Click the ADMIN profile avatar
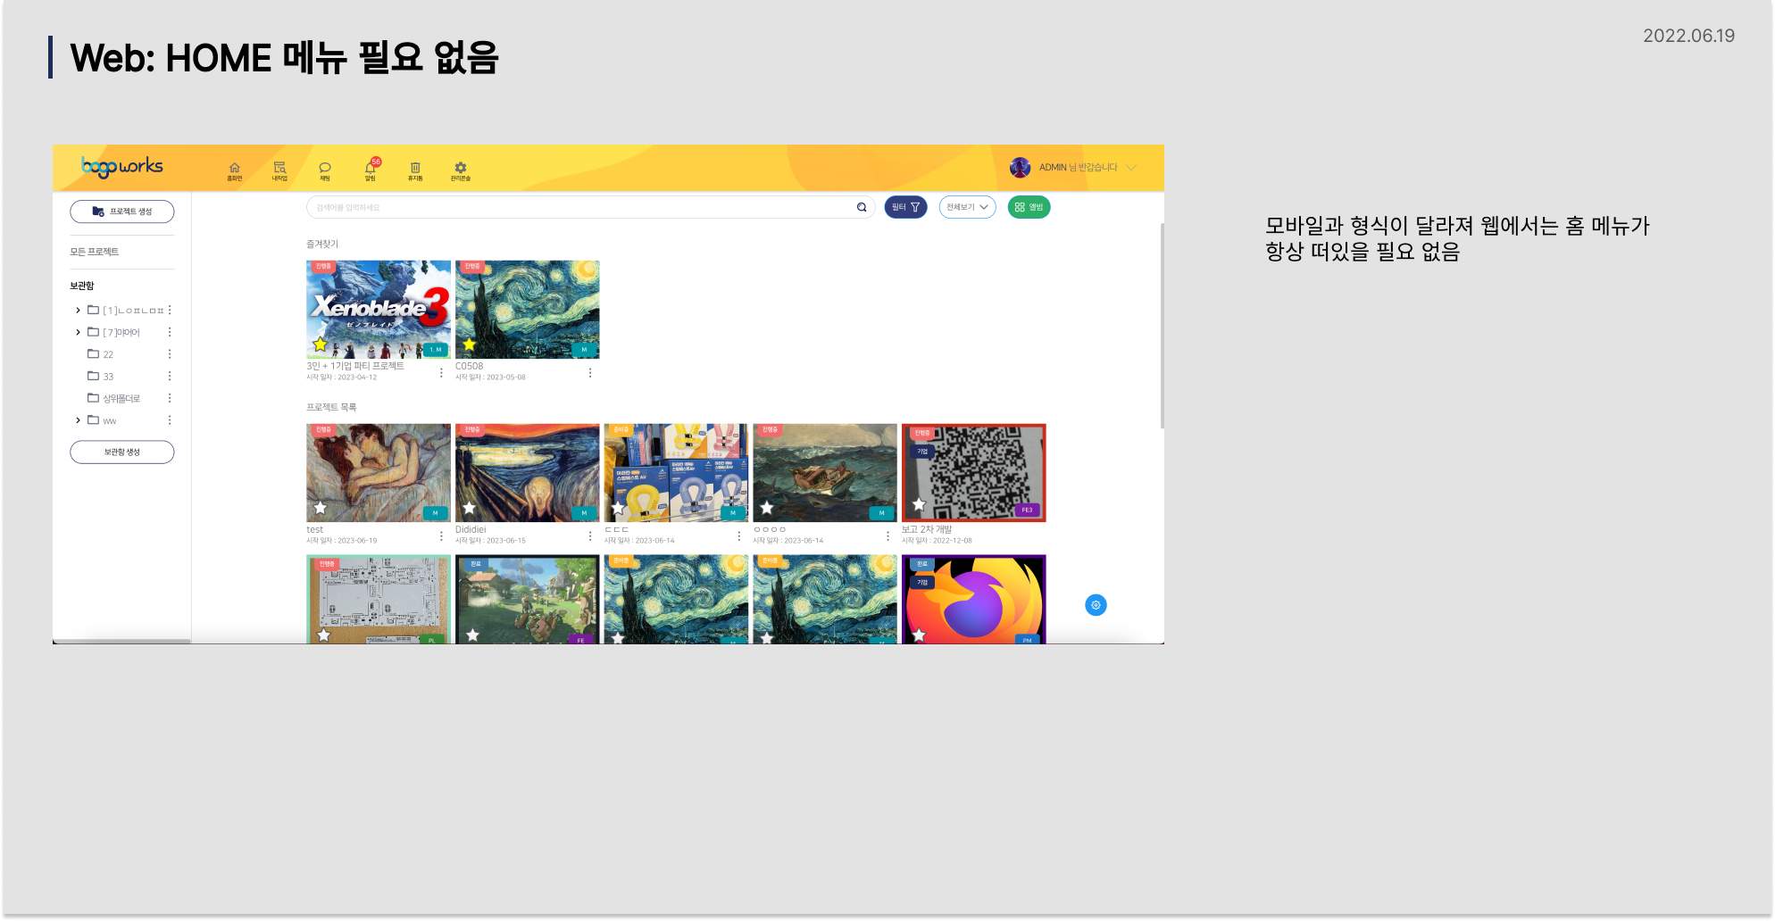 tap(1020, 168)
